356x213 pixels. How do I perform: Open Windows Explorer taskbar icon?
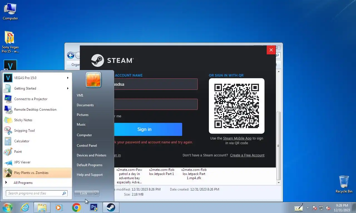(x=42, y=207)
